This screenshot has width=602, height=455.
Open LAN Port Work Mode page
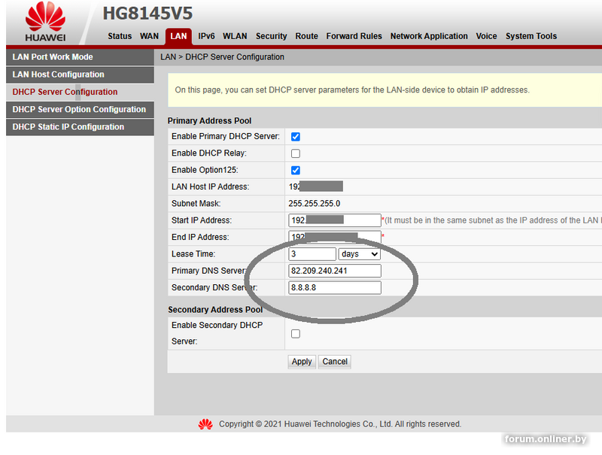[80, 57]
